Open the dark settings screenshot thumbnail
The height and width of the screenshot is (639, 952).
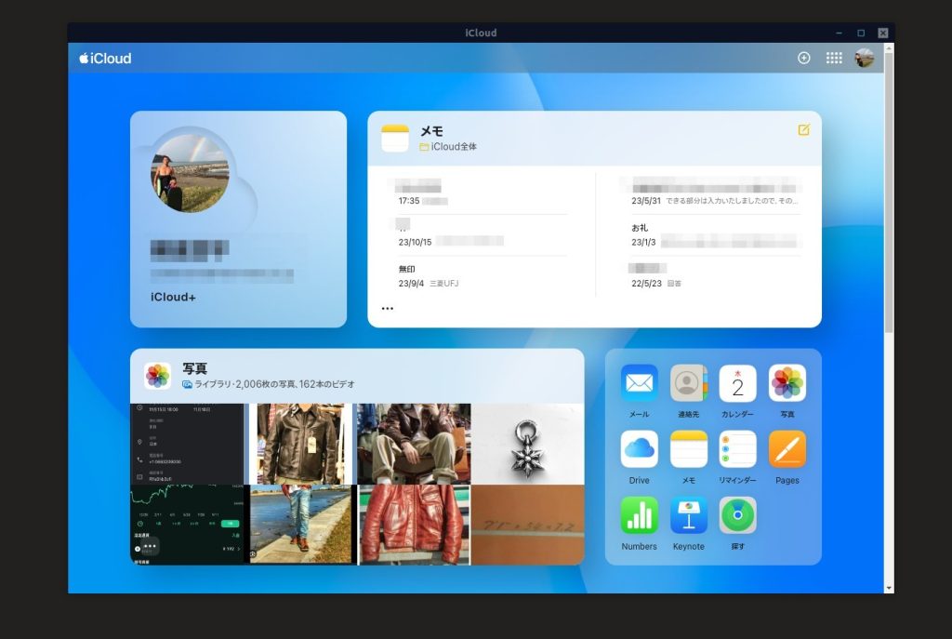pos(187,444)
